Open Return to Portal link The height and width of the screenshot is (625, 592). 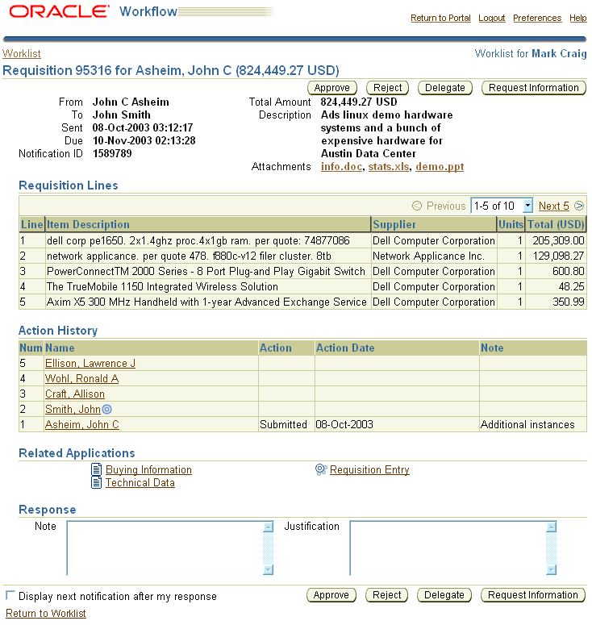tap(440, 18)
